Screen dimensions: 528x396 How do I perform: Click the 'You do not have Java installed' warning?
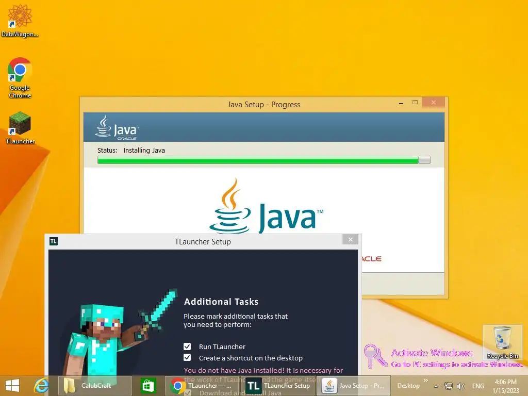[263, 370]
